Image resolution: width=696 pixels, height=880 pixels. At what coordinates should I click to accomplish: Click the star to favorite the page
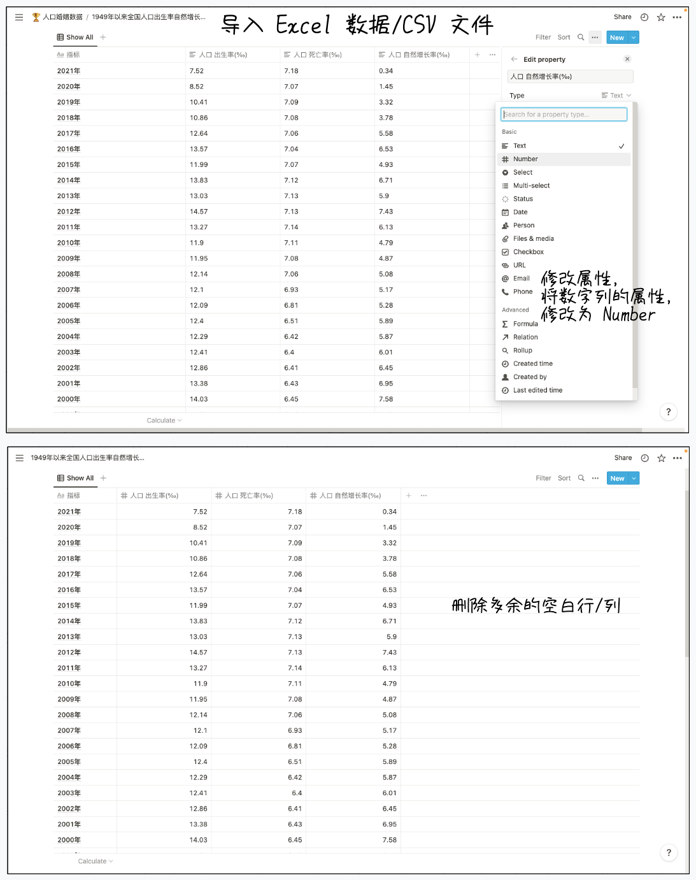660,17
